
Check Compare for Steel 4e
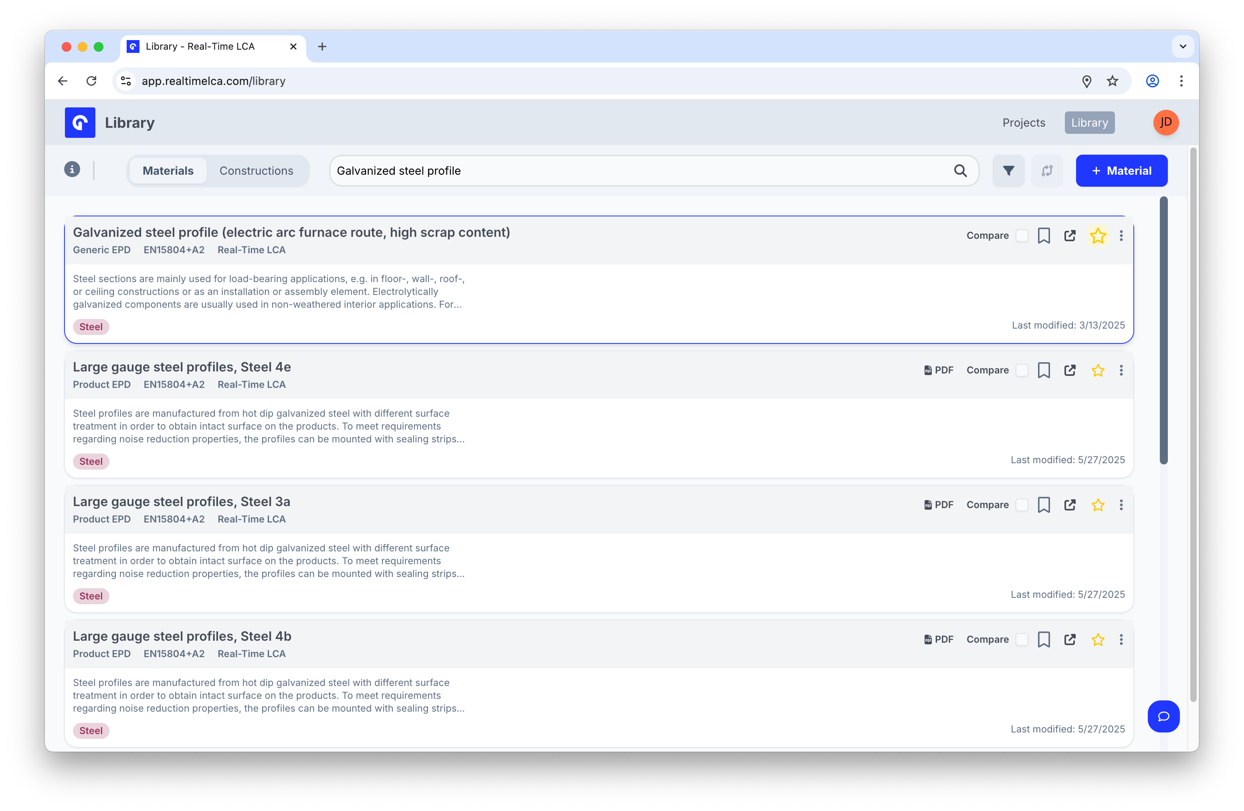click(1022, 371)
